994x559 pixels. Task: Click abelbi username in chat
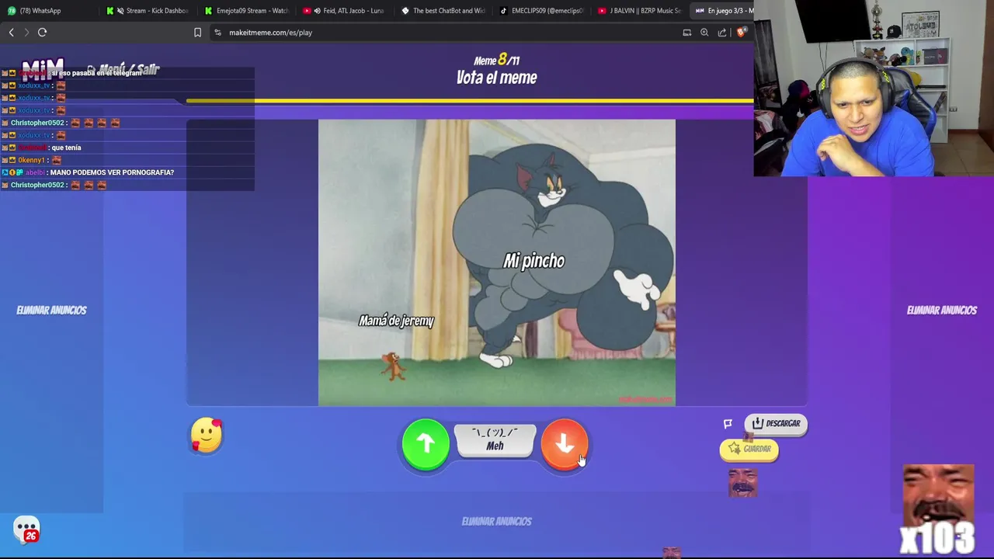tap(35, 172)
